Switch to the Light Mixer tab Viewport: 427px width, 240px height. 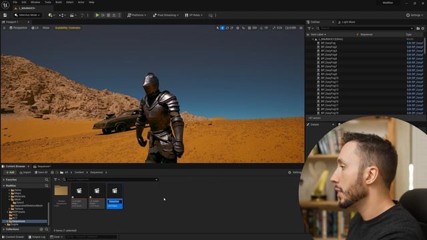click(346, 22)
